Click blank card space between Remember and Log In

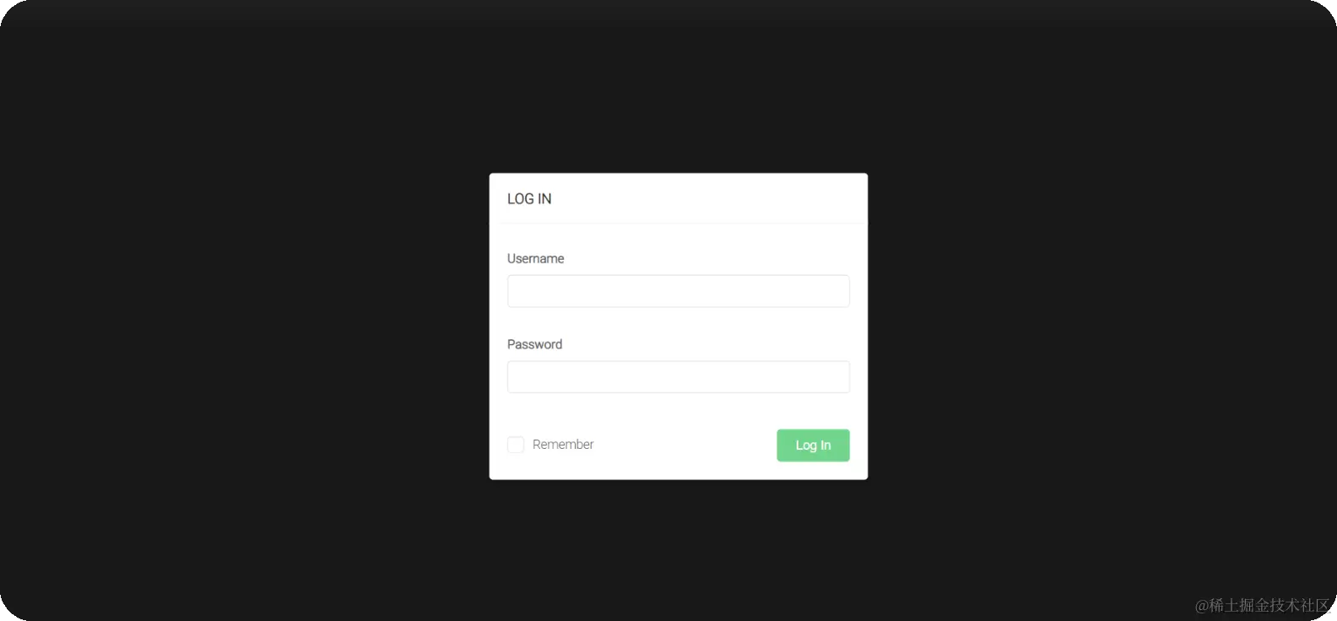tap(685, 445)
